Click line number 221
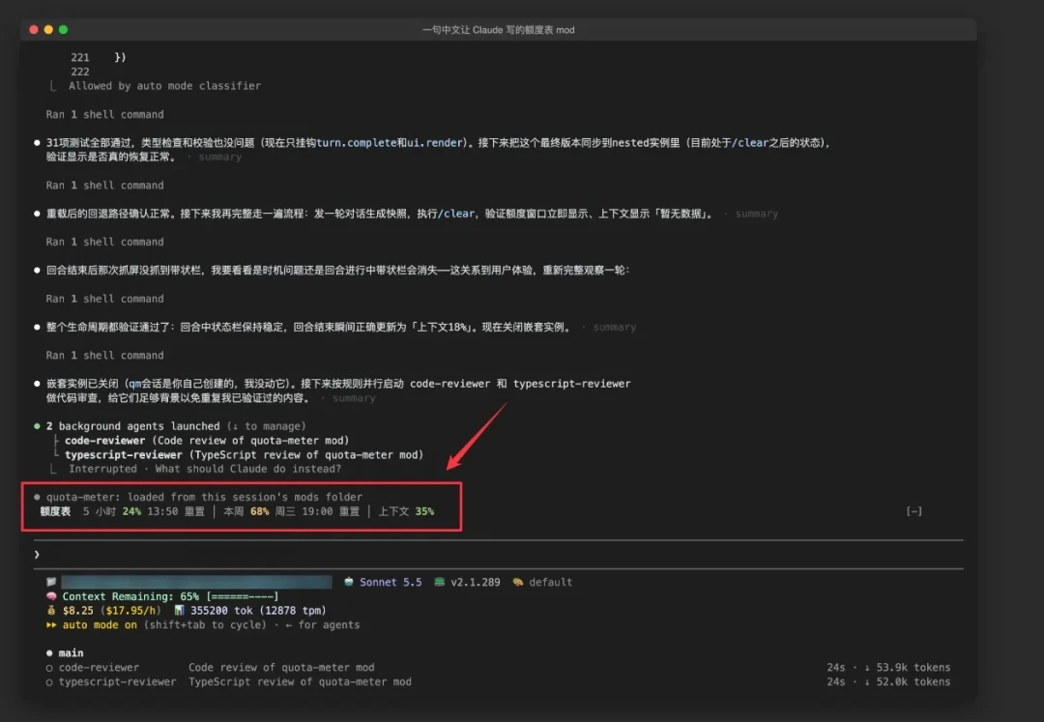 point(80,57)
